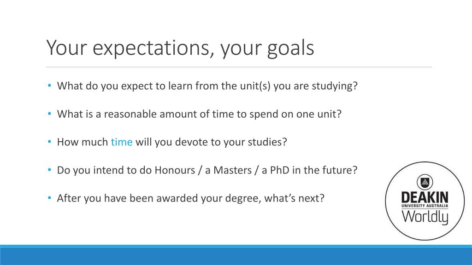Click the Deakin shield crest icon

point(425,182)
